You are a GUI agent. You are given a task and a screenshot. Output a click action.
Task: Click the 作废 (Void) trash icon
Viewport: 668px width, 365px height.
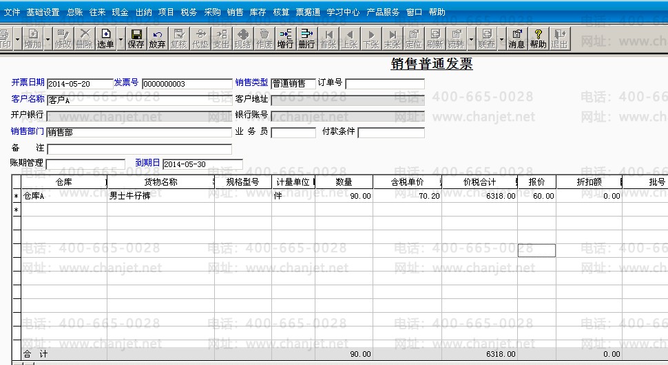click(x=264, y=38)
